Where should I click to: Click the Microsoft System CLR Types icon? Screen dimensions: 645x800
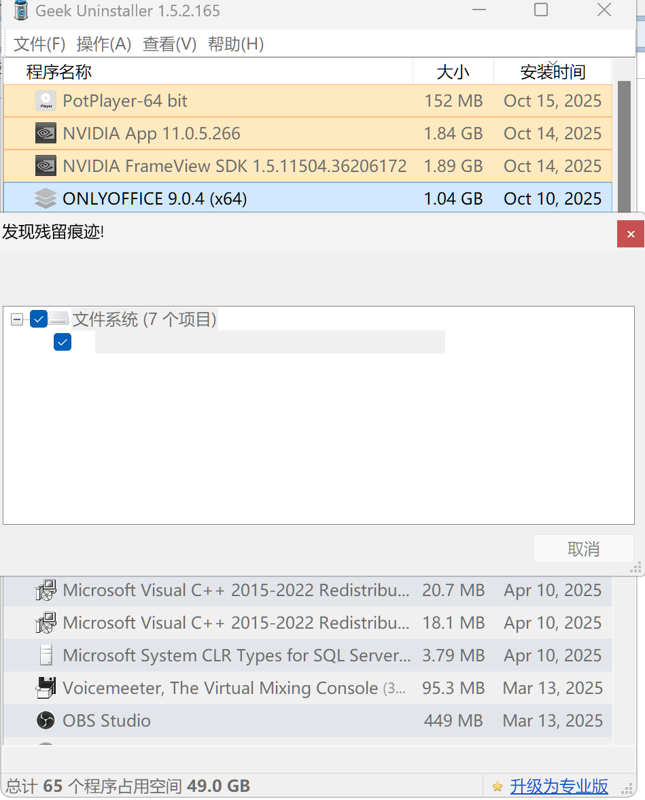pos(46,655)
